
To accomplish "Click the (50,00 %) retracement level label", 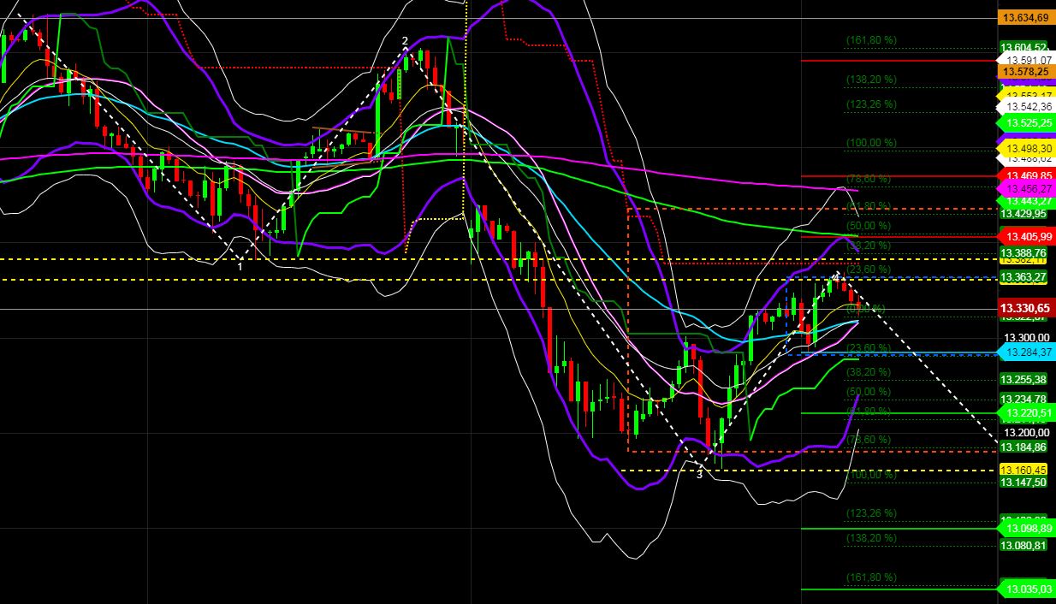I will pyautogui.click(x=868, y=223).
